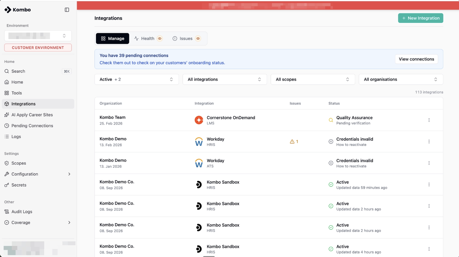Click the Customer Environment badge

38,48
